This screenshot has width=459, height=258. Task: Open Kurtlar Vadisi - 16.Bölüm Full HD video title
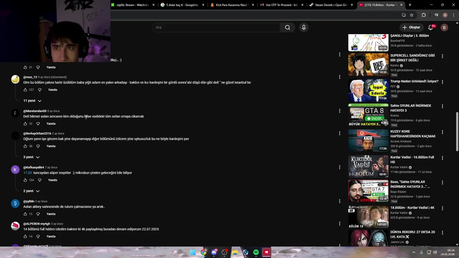(x=412, y=159)
